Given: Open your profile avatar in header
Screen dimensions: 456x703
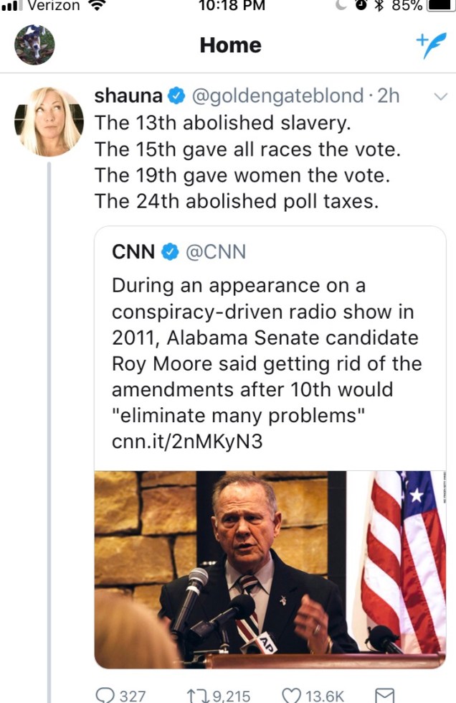Looking at the screenshot, I should click(x=34, y=45).
